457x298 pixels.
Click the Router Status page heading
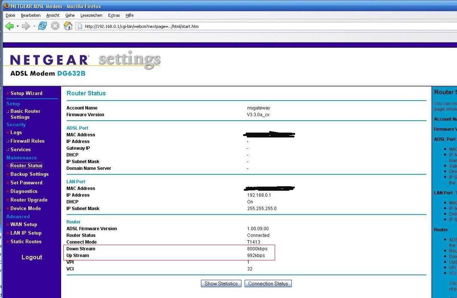(x=86, y=93)
